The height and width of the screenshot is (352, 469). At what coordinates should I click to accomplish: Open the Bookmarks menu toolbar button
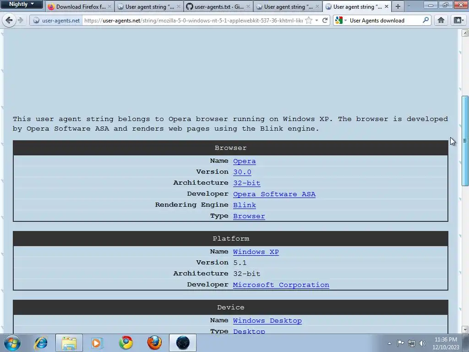tap(458, 20)
